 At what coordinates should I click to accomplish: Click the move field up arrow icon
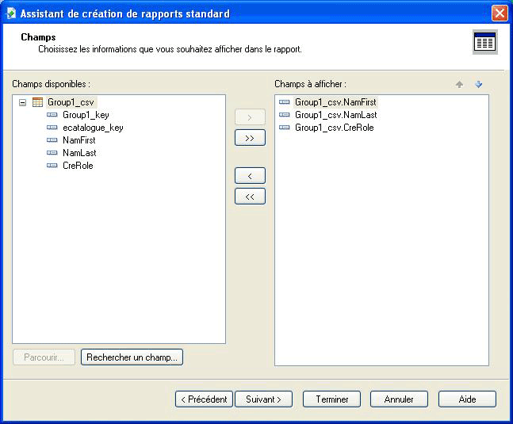coord(459,84)
